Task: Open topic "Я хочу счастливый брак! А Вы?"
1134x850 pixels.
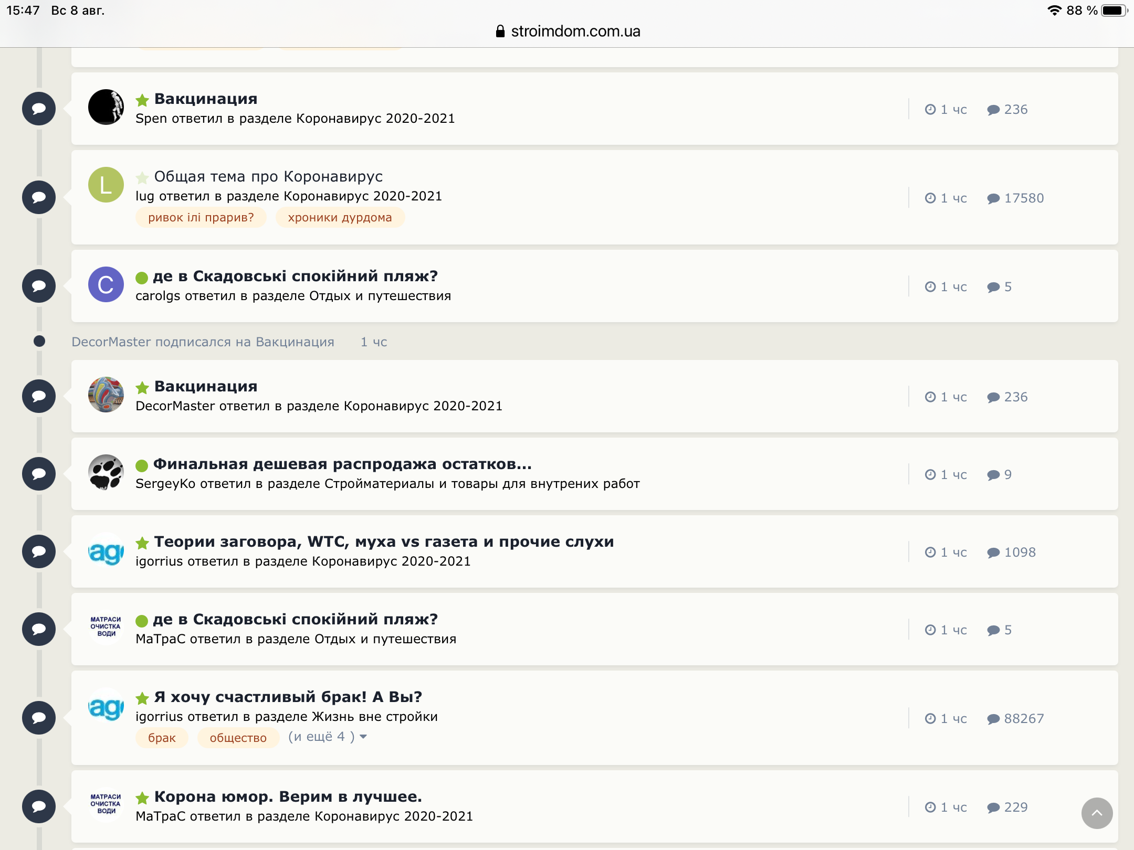Action: (288, 697)
